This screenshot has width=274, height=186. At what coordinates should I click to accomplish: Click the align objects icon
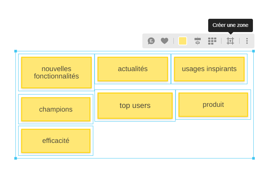[x=197, y=41]
